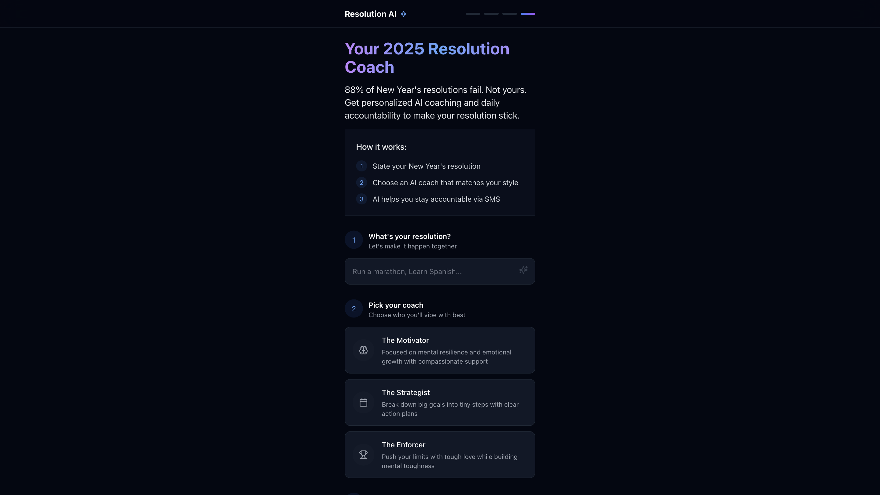The image size is (880, 495).
Task: Click the calendar icon on The Strategist card
Action: tap(364, 402)
